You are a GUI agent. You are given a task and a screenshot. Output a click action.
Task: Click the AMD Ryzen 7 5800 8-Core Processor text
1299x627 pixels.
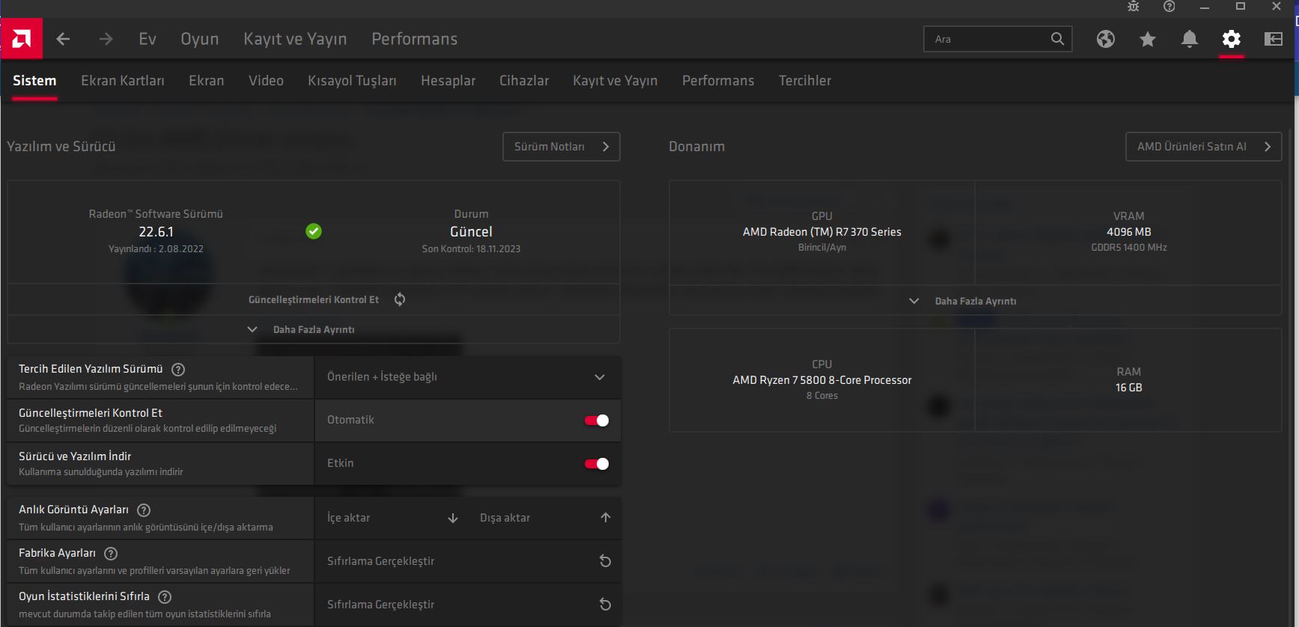(x=822, y=380)
